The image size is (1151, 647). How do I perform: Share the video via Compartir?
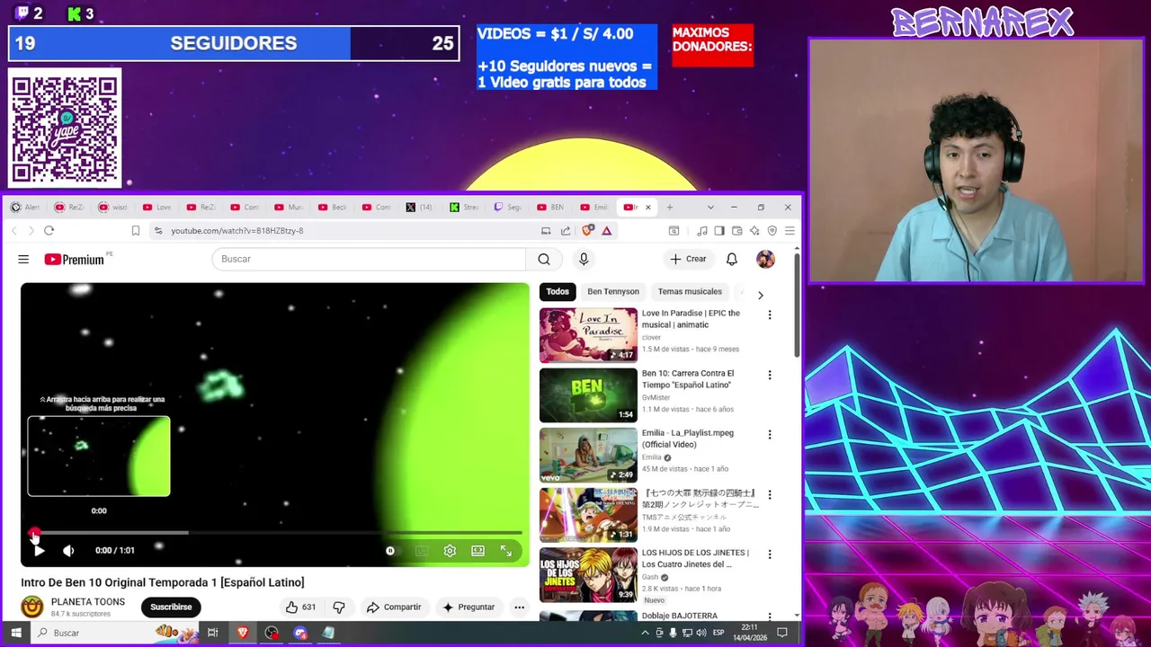[x=394, y=607]
